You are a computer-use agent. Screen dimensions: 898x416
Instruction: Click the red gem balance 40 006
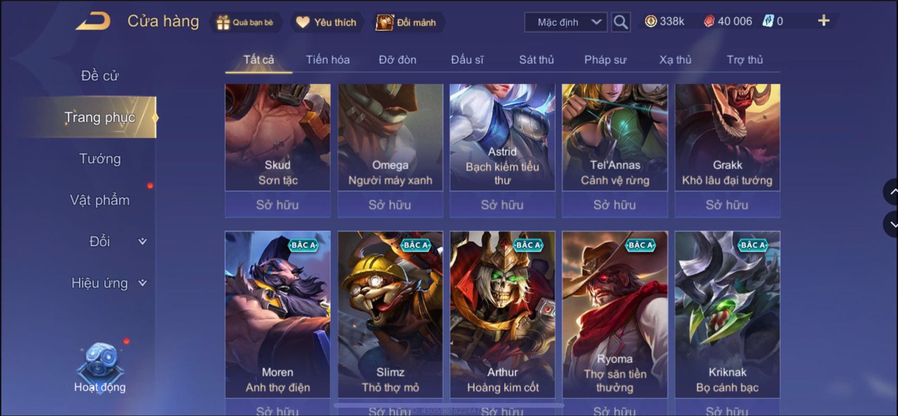pyautogui.click(x=728, y=21)
